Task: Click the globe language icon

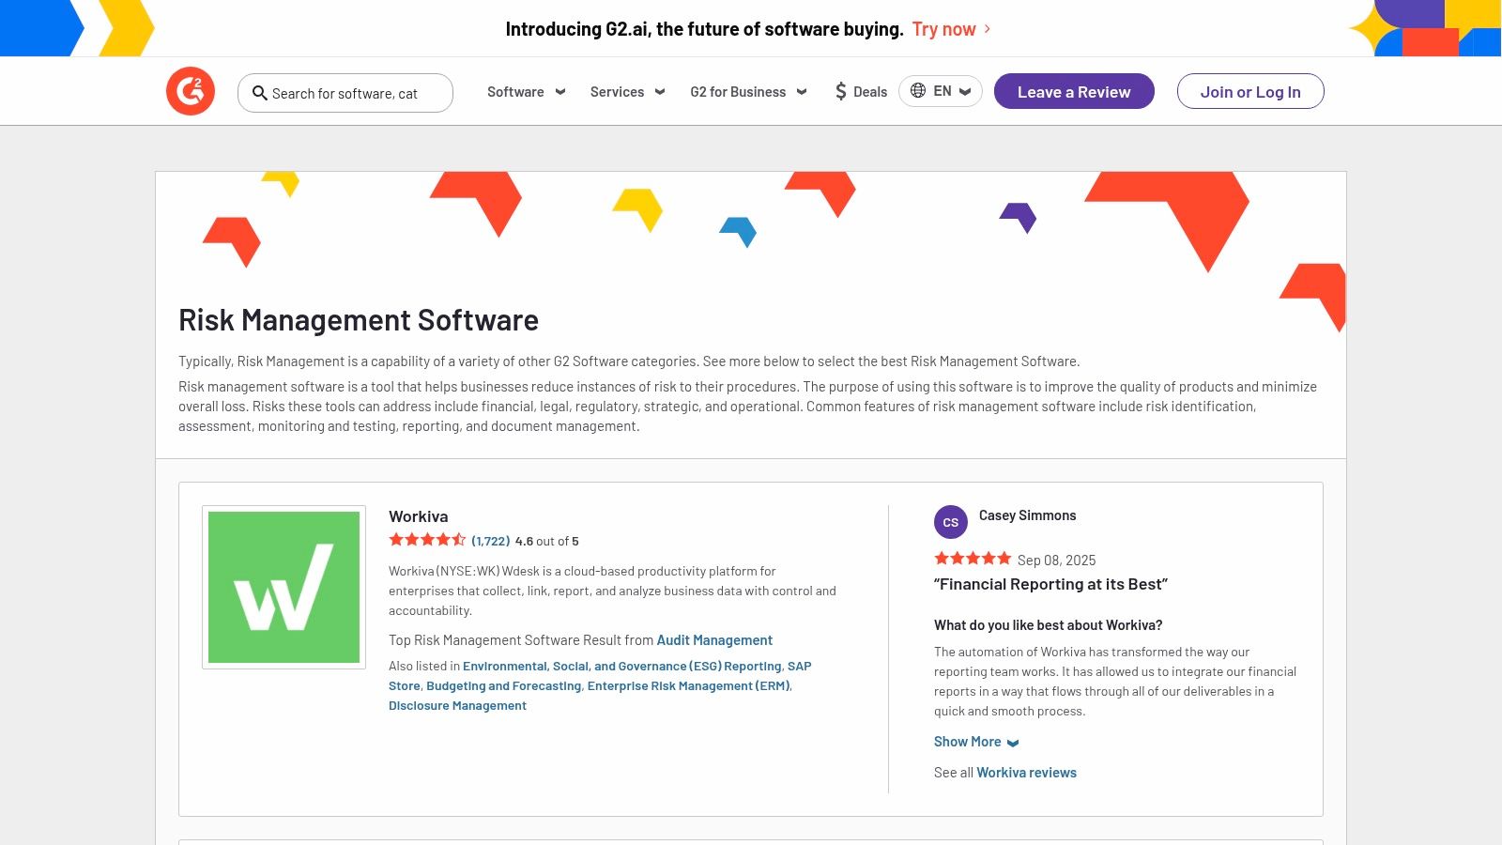Action: tap(918, 91)
